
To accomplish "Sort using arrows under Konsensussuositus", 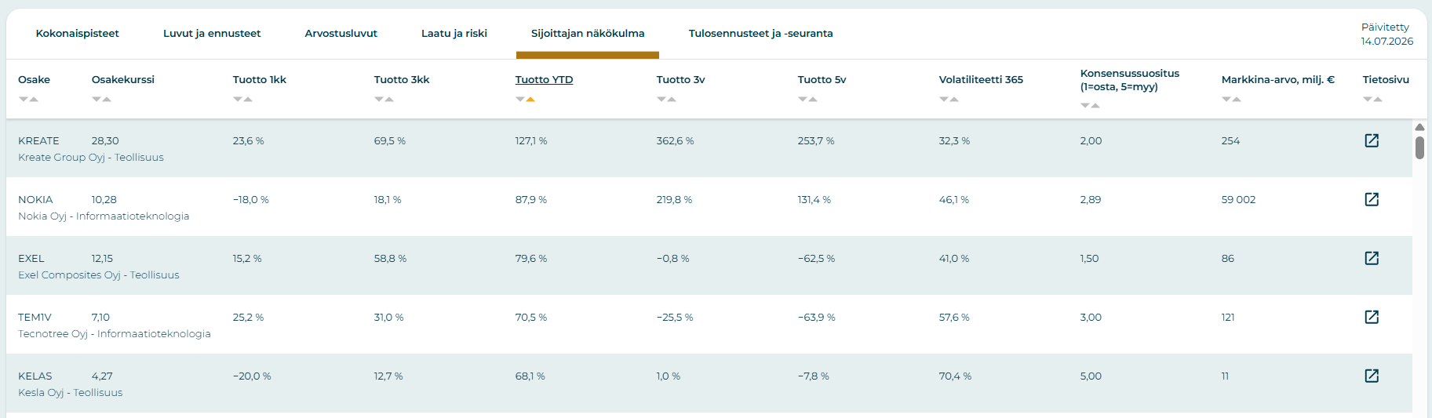I will [x=1090, y=105].
